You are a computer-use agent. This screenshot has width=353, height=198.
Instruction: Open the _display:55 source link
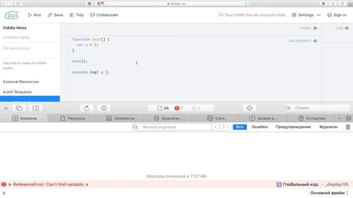(x=336, y=184)
